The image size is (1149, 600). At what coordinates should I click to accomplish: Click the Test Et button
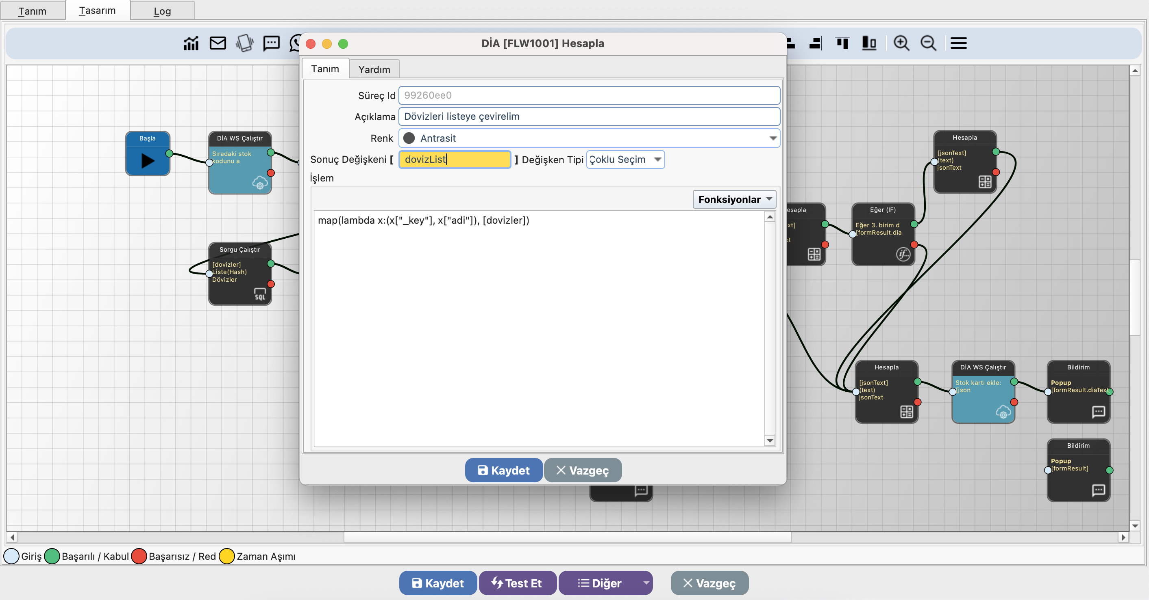tap(518, 583)
